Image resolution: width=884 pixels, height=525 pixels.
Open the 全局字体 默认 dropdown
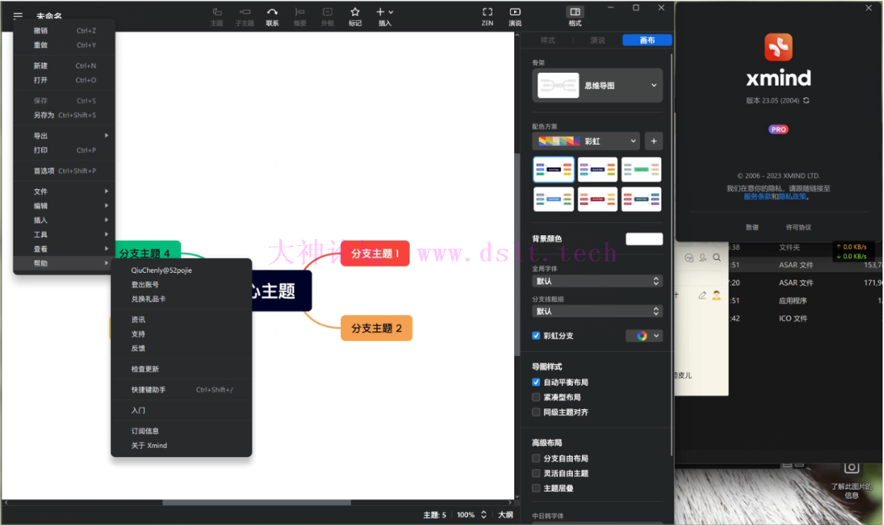coord(598,281)
